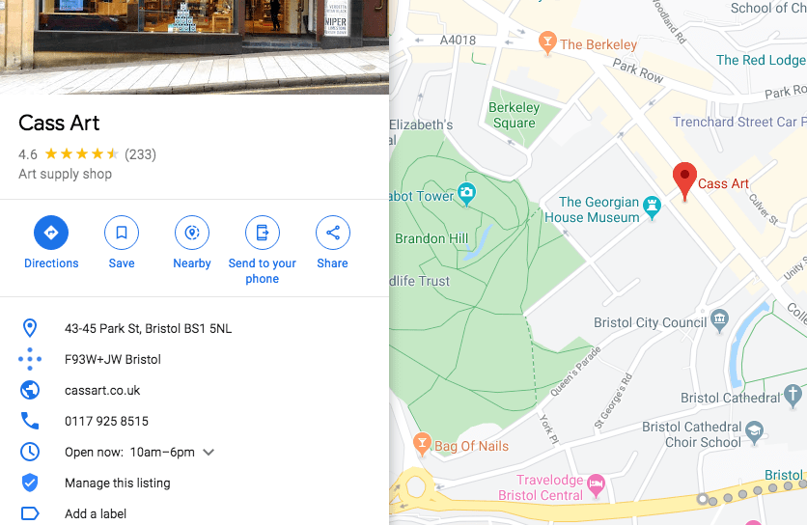807x525 pixels.
Task: Select Bag Of Nails pub marker
Action: tap(422, 444)
